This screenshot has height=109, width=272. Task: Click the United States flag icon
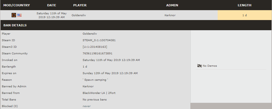pos(19,15)
